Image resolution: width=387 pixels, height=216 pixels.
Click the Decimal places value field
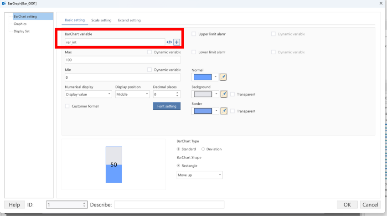(x=165, y=94)
